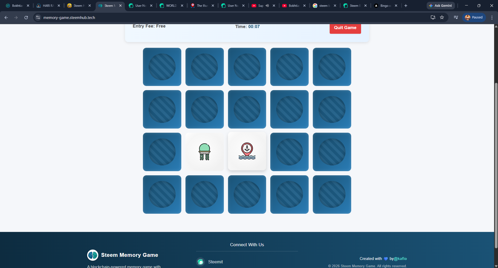Flip the card directly above the jellyfish

[205, 109]
